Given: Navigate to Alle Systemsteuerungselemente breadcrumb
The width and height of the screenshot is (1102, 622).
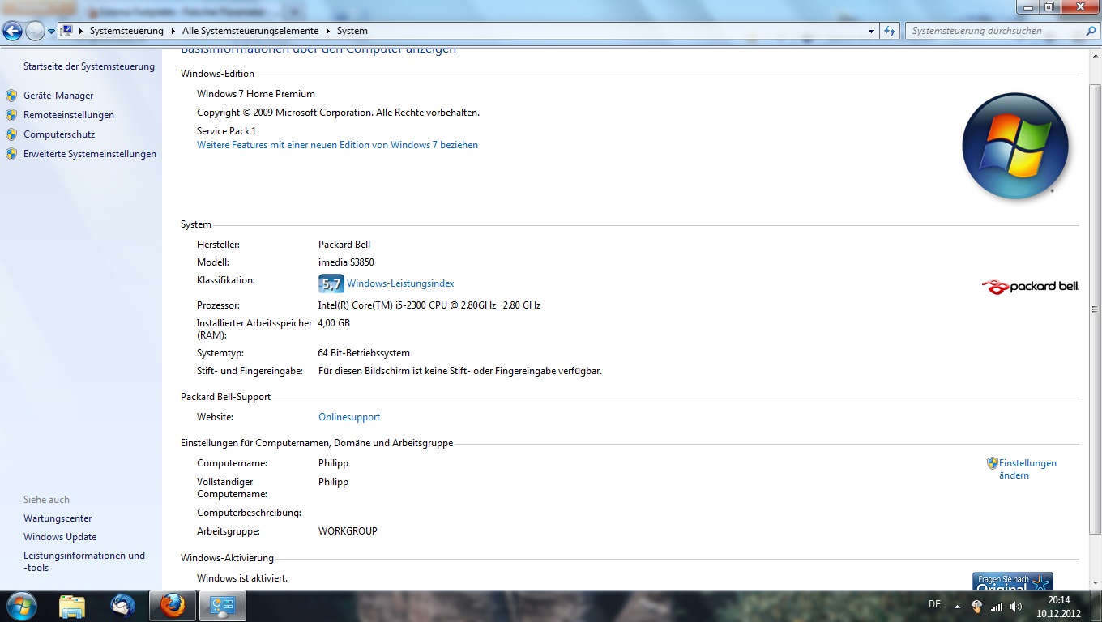Looking at the screenshot, I should coord(250,31).
